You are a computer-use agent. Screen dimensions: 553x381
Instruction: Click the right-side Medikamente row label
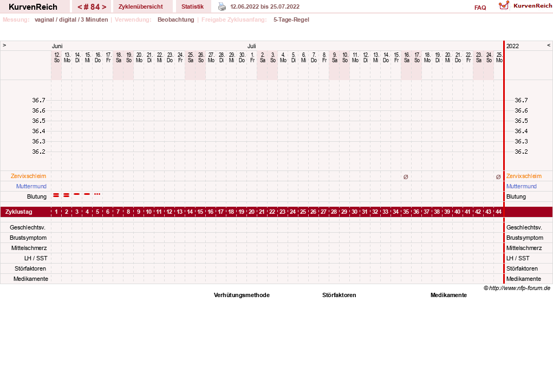pyautogui.click(x=524, y=279)
